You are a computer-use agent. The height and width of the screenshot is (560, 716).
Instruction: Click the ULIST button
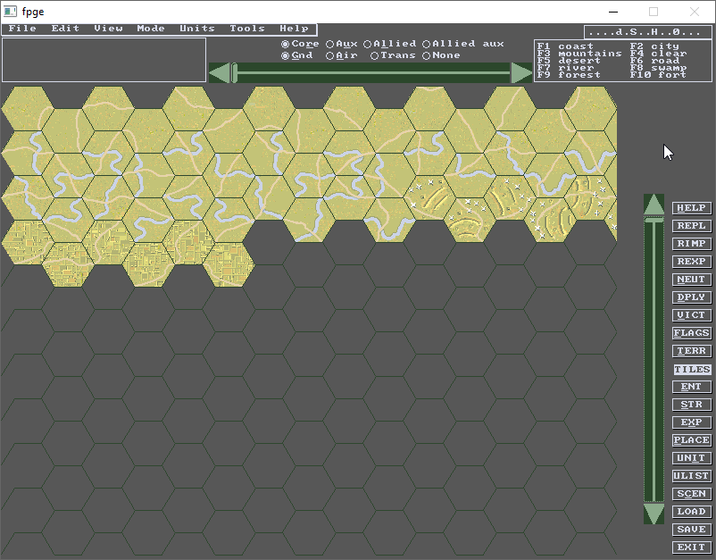692,475
